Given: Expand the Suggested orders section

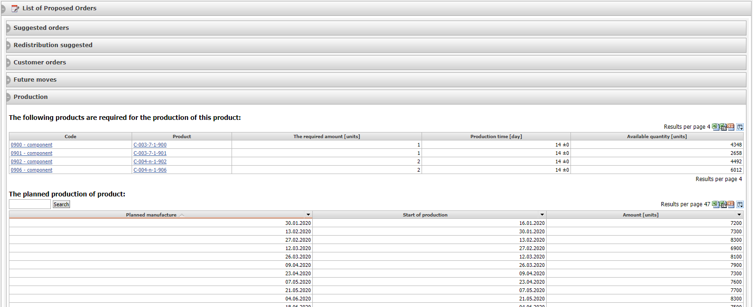Looking at the screenshot, I should 8,28.
